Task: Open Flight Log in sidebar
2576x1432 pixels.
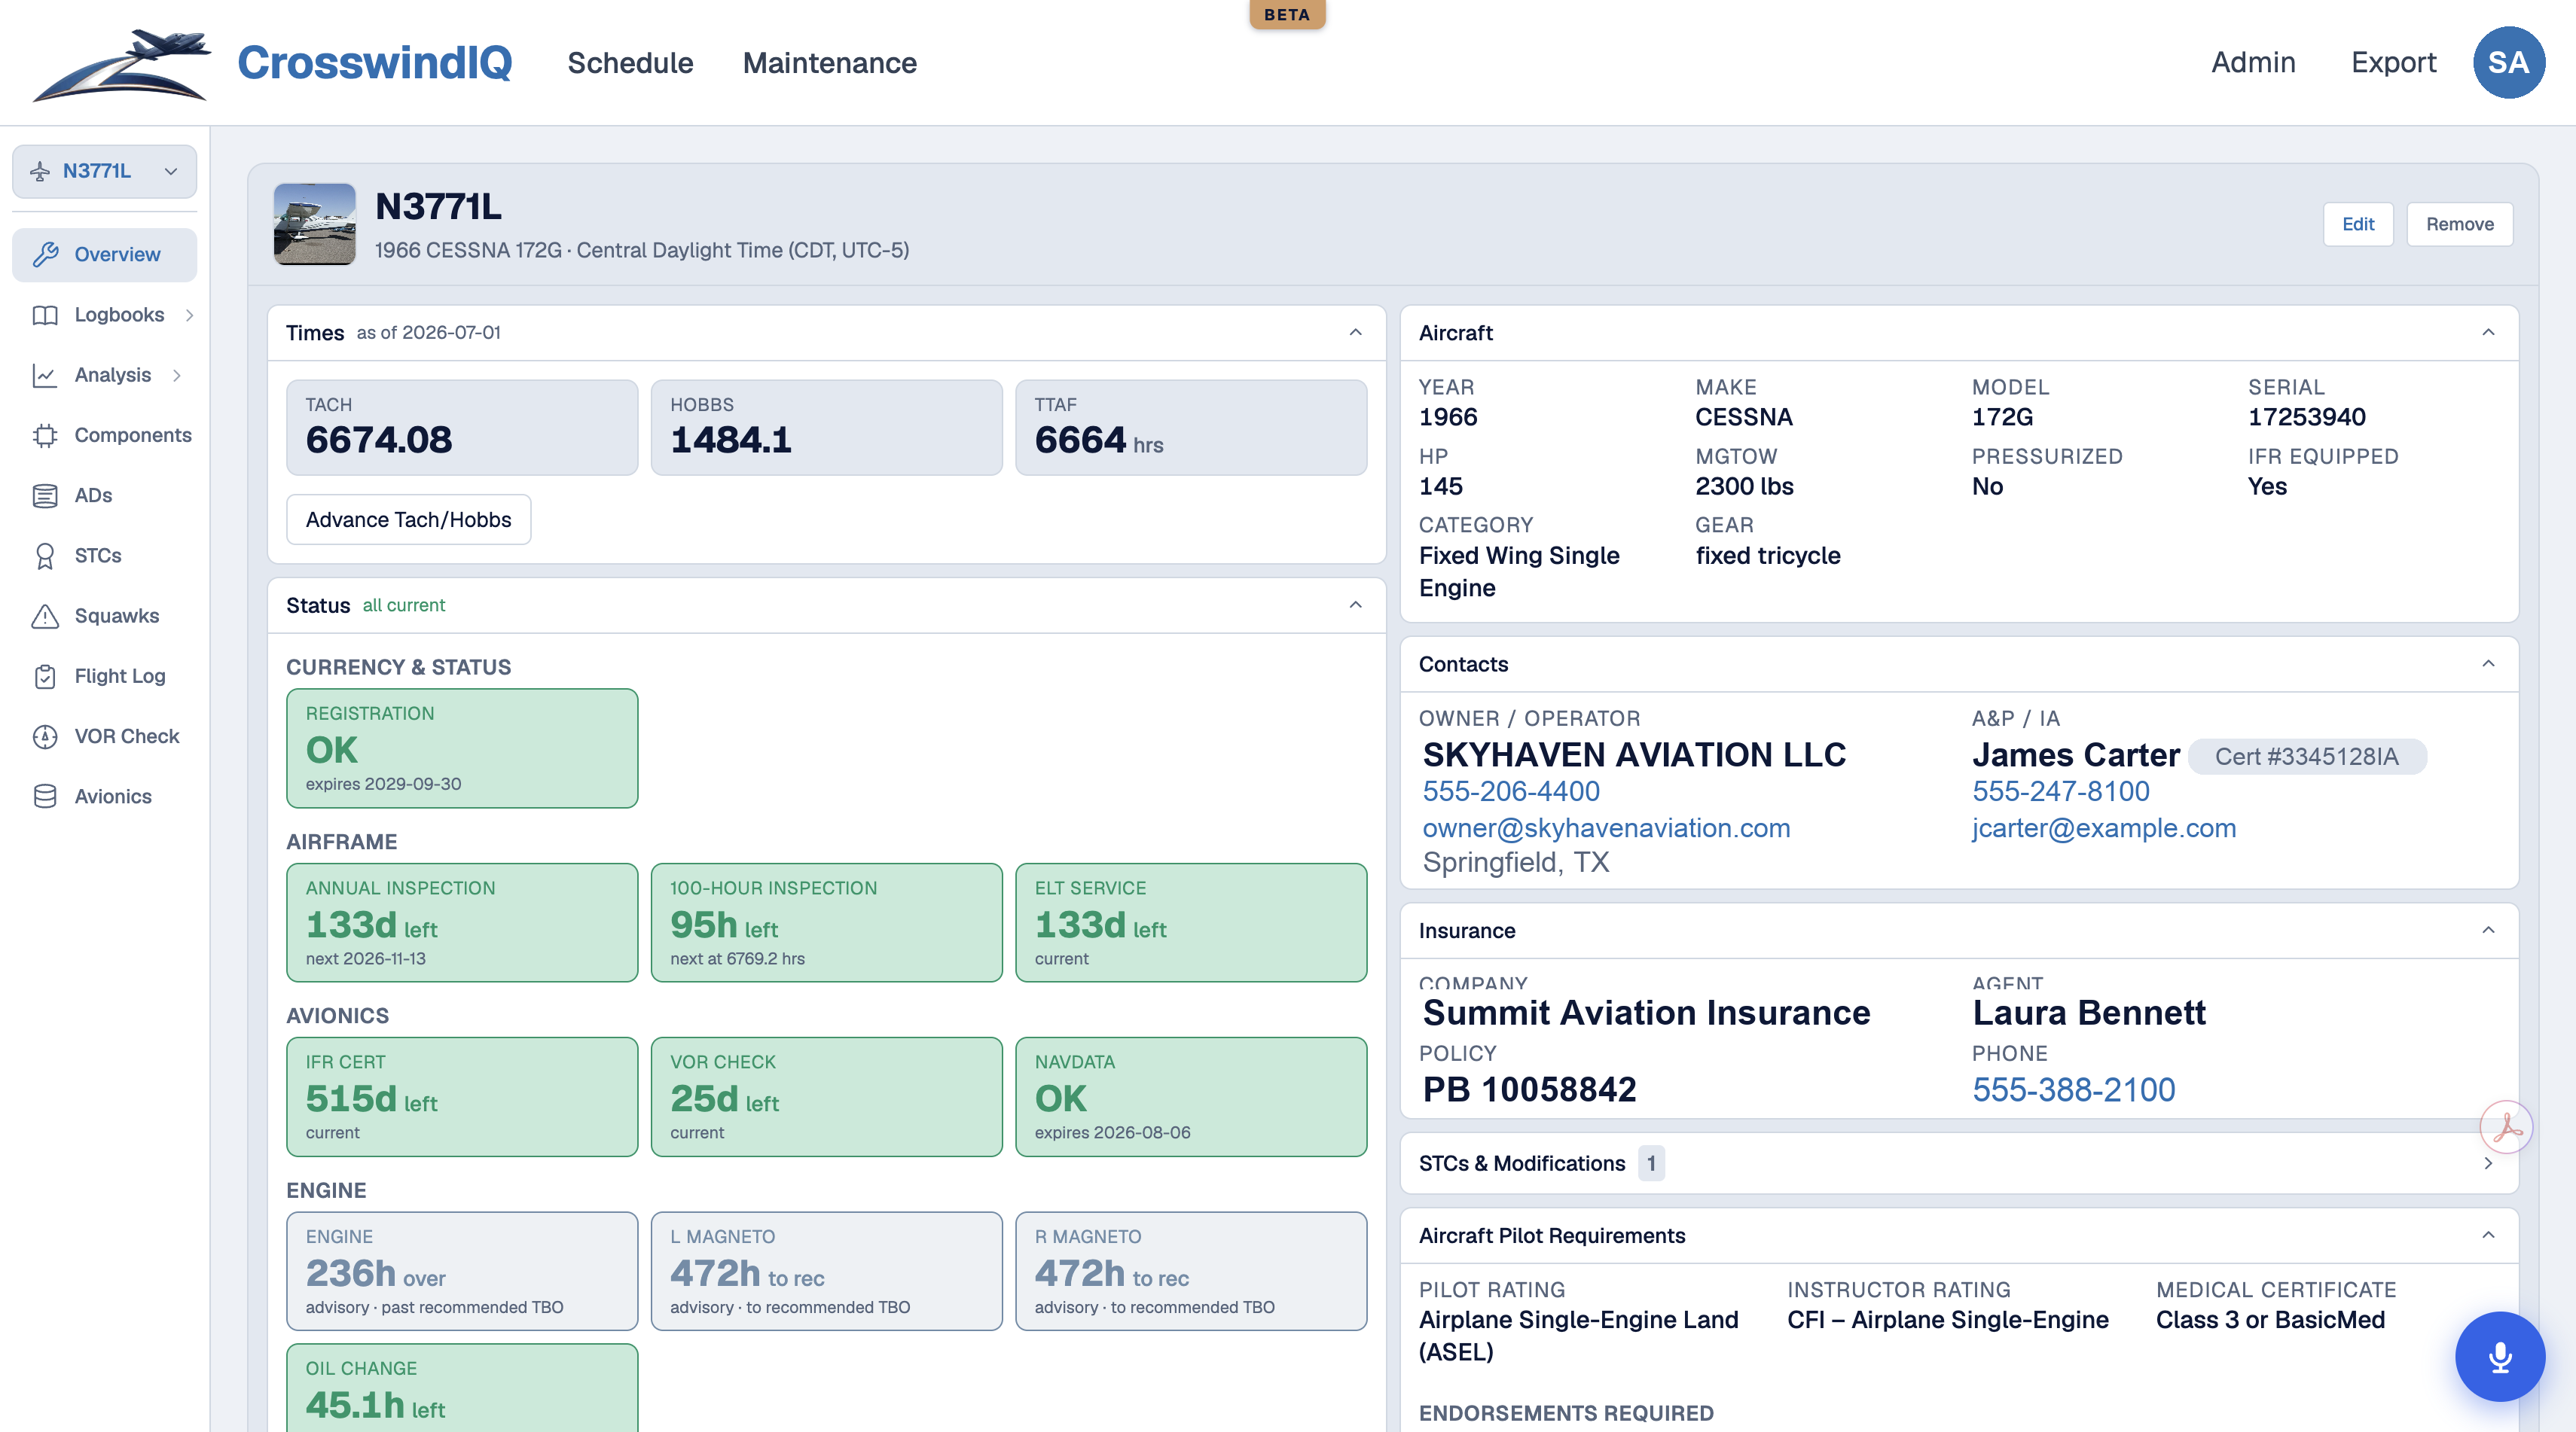Action: point(105,677)
